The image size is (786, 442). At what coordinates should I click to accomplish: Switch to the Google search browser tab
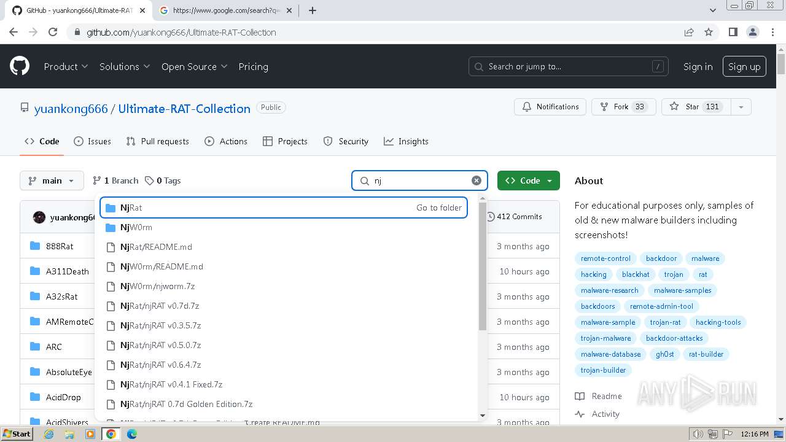227,10
